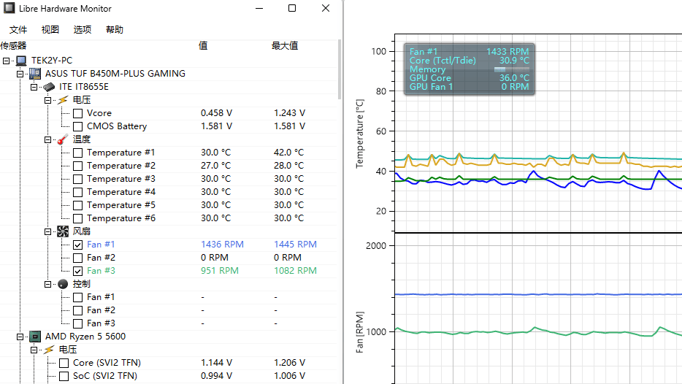Check the SoC (SVI2 TFN) checkbox
This screenshot has width=682, height=384.
click(x=64, y=376)
